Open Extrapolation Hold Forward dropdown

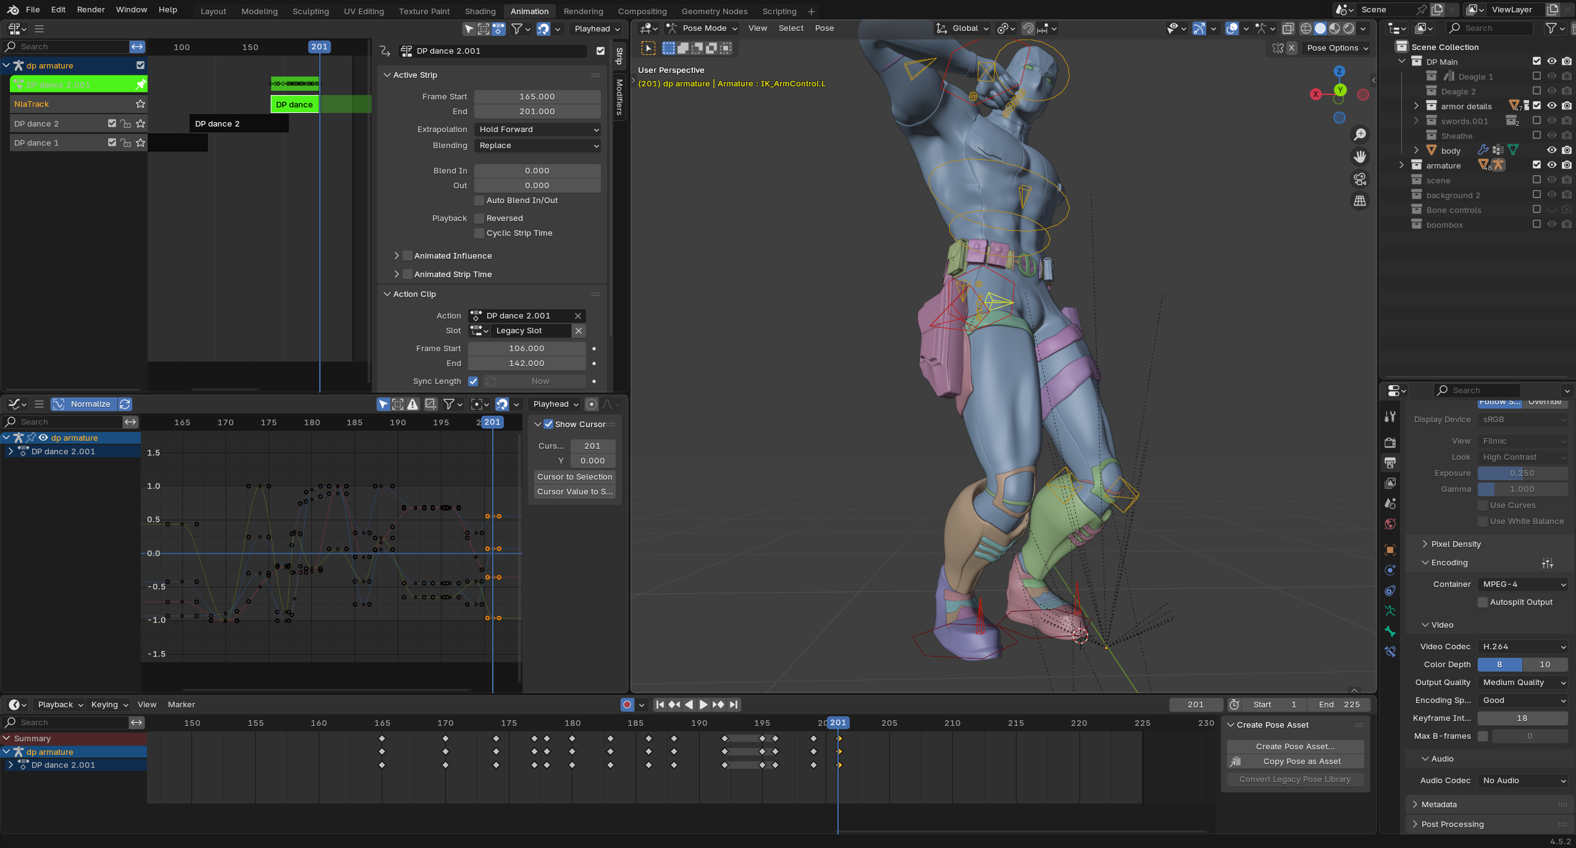(537, 130)
